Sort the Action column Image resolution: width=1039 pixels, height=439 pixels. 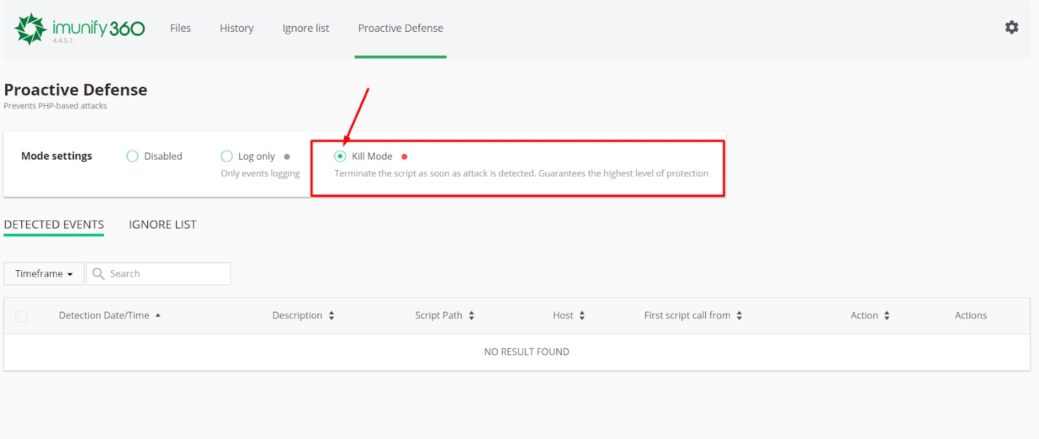click(x=886, y=316)
